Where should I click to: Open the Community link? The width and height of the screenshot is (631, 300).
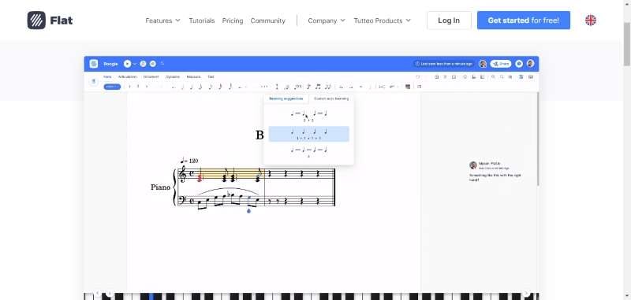pos(267,20)
